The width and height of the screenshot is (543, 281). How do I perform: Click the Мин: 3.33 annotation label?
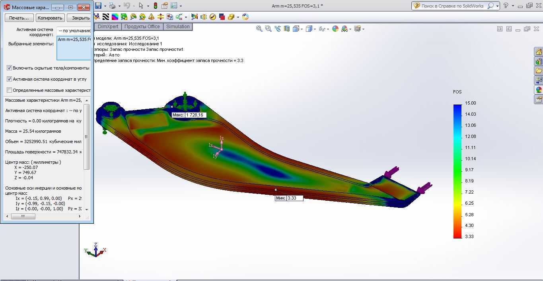coord(289,198)
